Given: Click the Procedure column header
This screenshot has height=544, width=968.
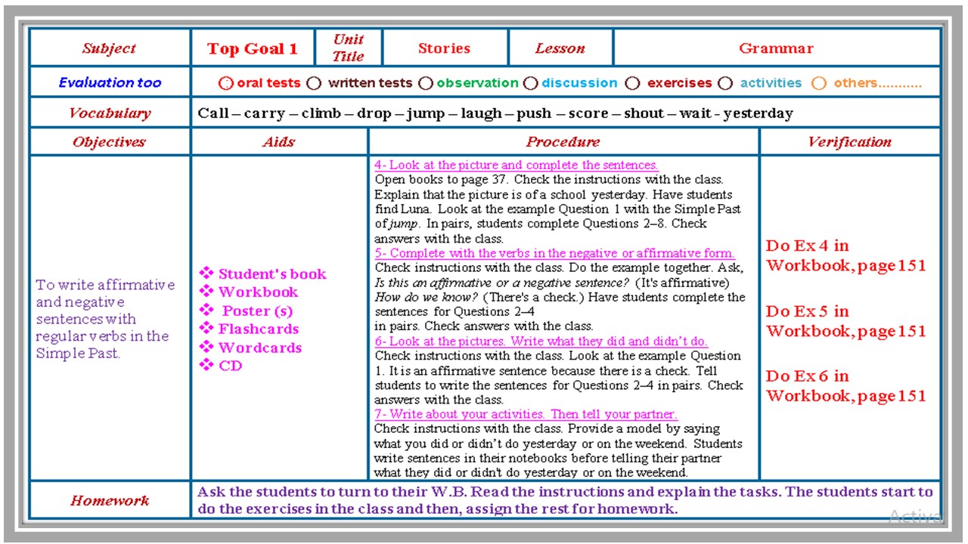Looking at the screenshot, I should 563,142.
